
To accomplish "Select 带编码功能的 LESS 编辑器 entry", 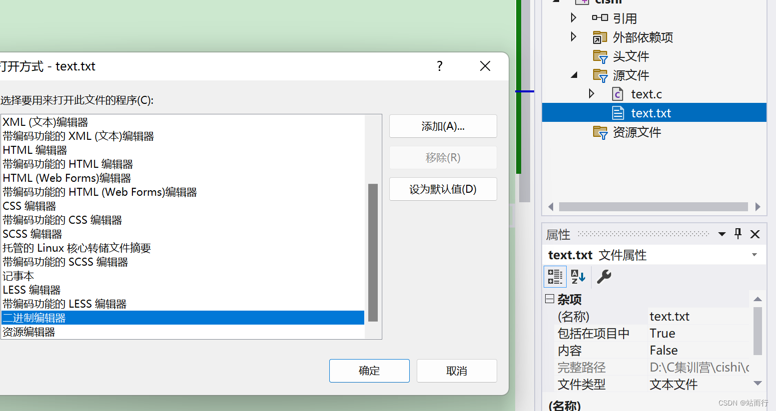I will pyautogui.click(x=183, y=304).
